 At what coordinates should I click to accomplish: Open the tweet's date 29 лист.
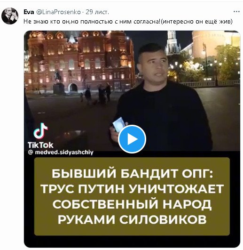tap(97, 12)
